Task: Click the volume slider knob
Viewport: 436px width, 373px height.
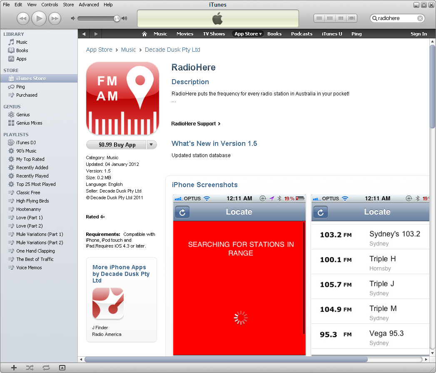Action: click(x=117, y=18)
